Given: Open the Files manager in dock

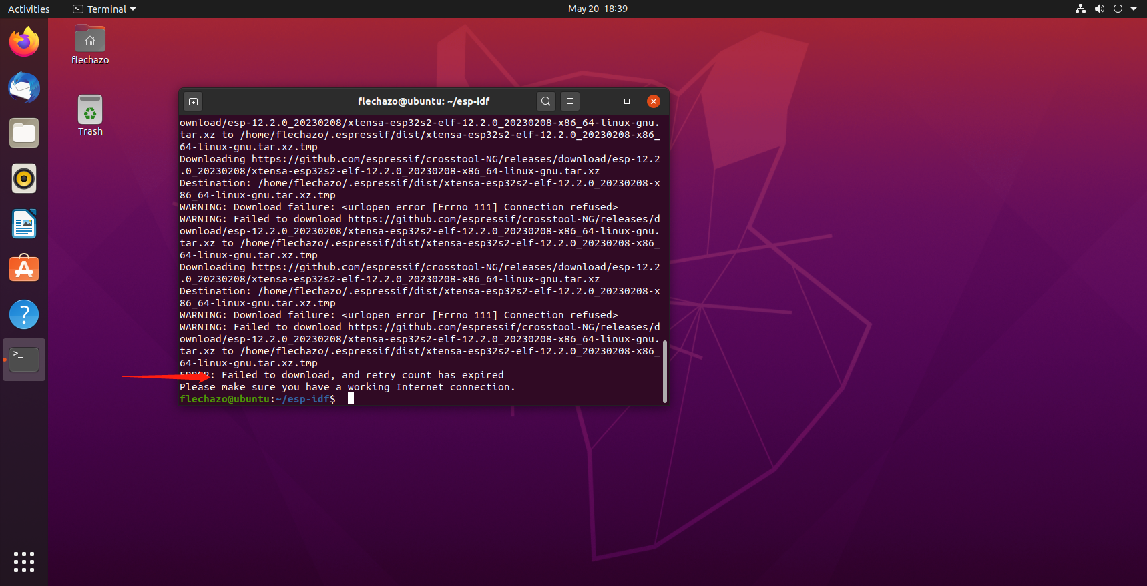Looking at the screenshot, I should 24,133.
